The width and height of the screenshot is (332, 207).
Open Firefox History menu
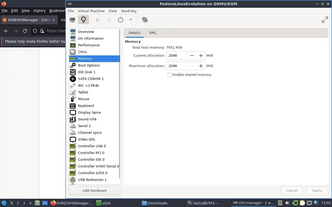point(39,11)
